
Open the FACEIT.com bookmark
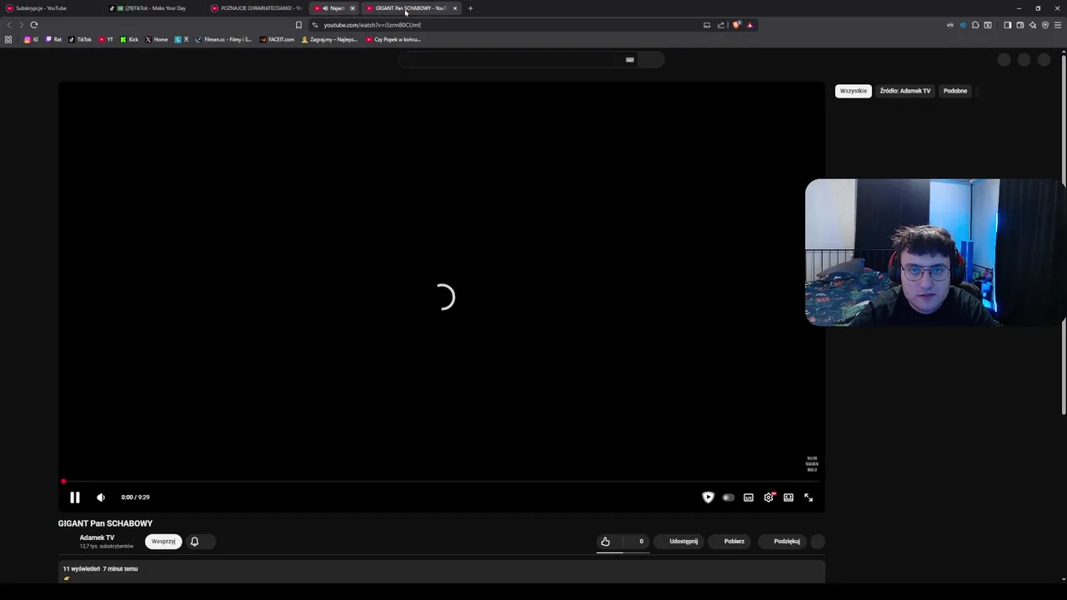click(278, 39)
